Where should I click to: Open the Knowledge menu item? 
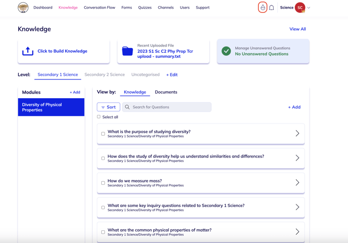click(68, 8)
